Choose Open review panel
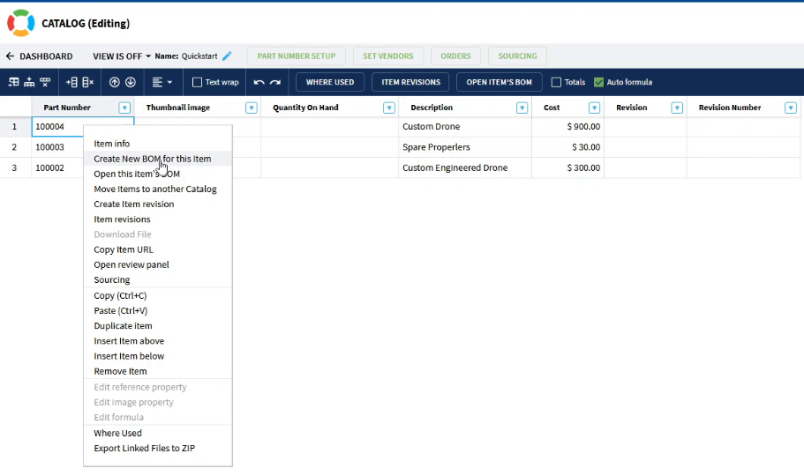The width and height of the screenshot is (804, 476). (158, 264)
